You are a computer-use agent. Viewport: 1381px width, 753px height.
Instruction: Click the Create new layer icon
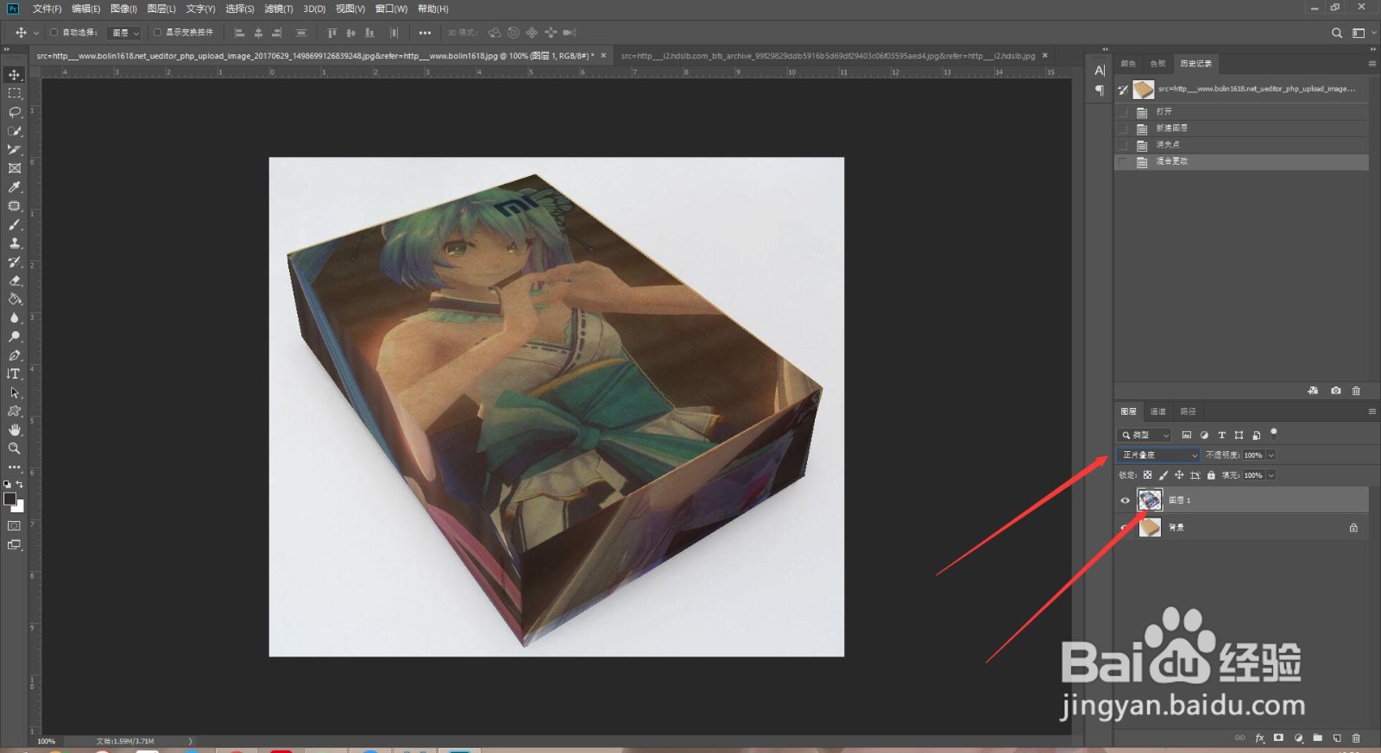1337,738
